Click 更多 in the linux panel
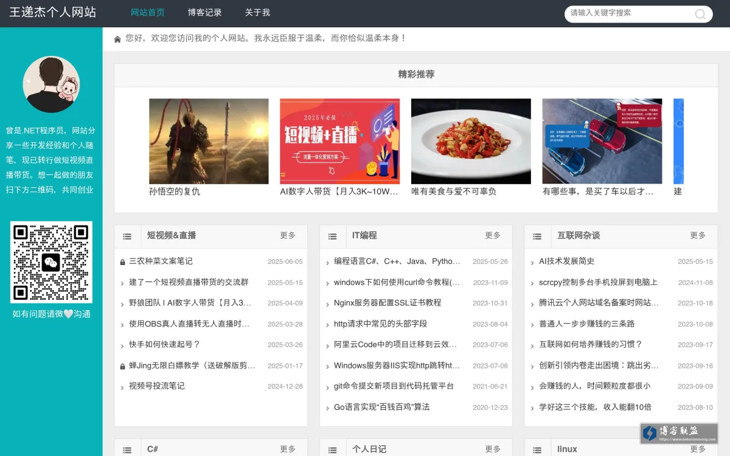This screenshot has width=730, height=456. click(x=698, y=449)
